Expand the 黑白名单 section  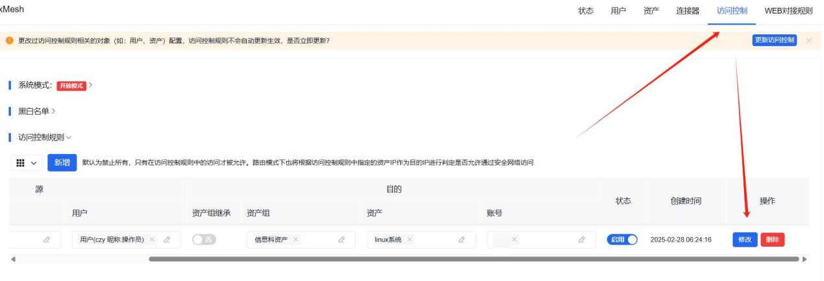[x=53, y=111]
